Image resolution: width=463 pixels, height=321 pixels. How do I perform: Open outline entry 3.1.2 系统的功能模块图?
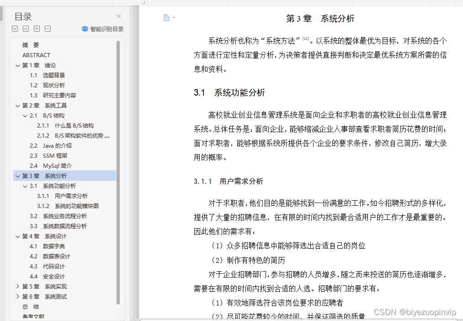coord(68,206)
